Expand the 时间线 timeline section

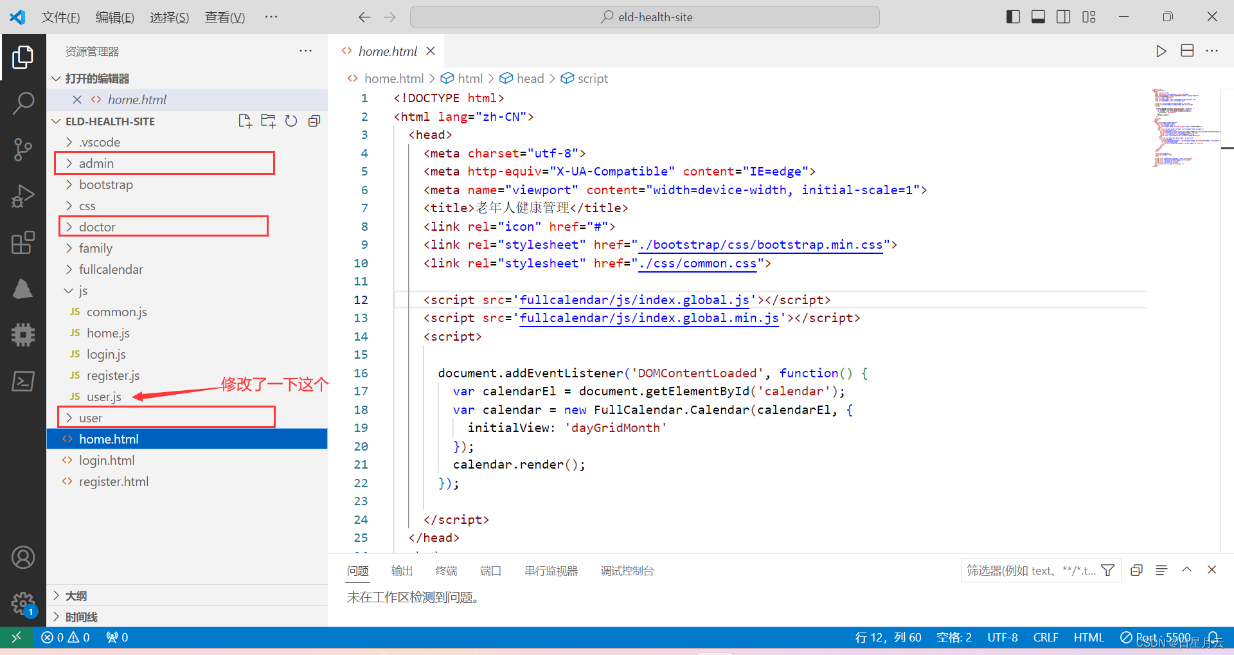[187, 617]
